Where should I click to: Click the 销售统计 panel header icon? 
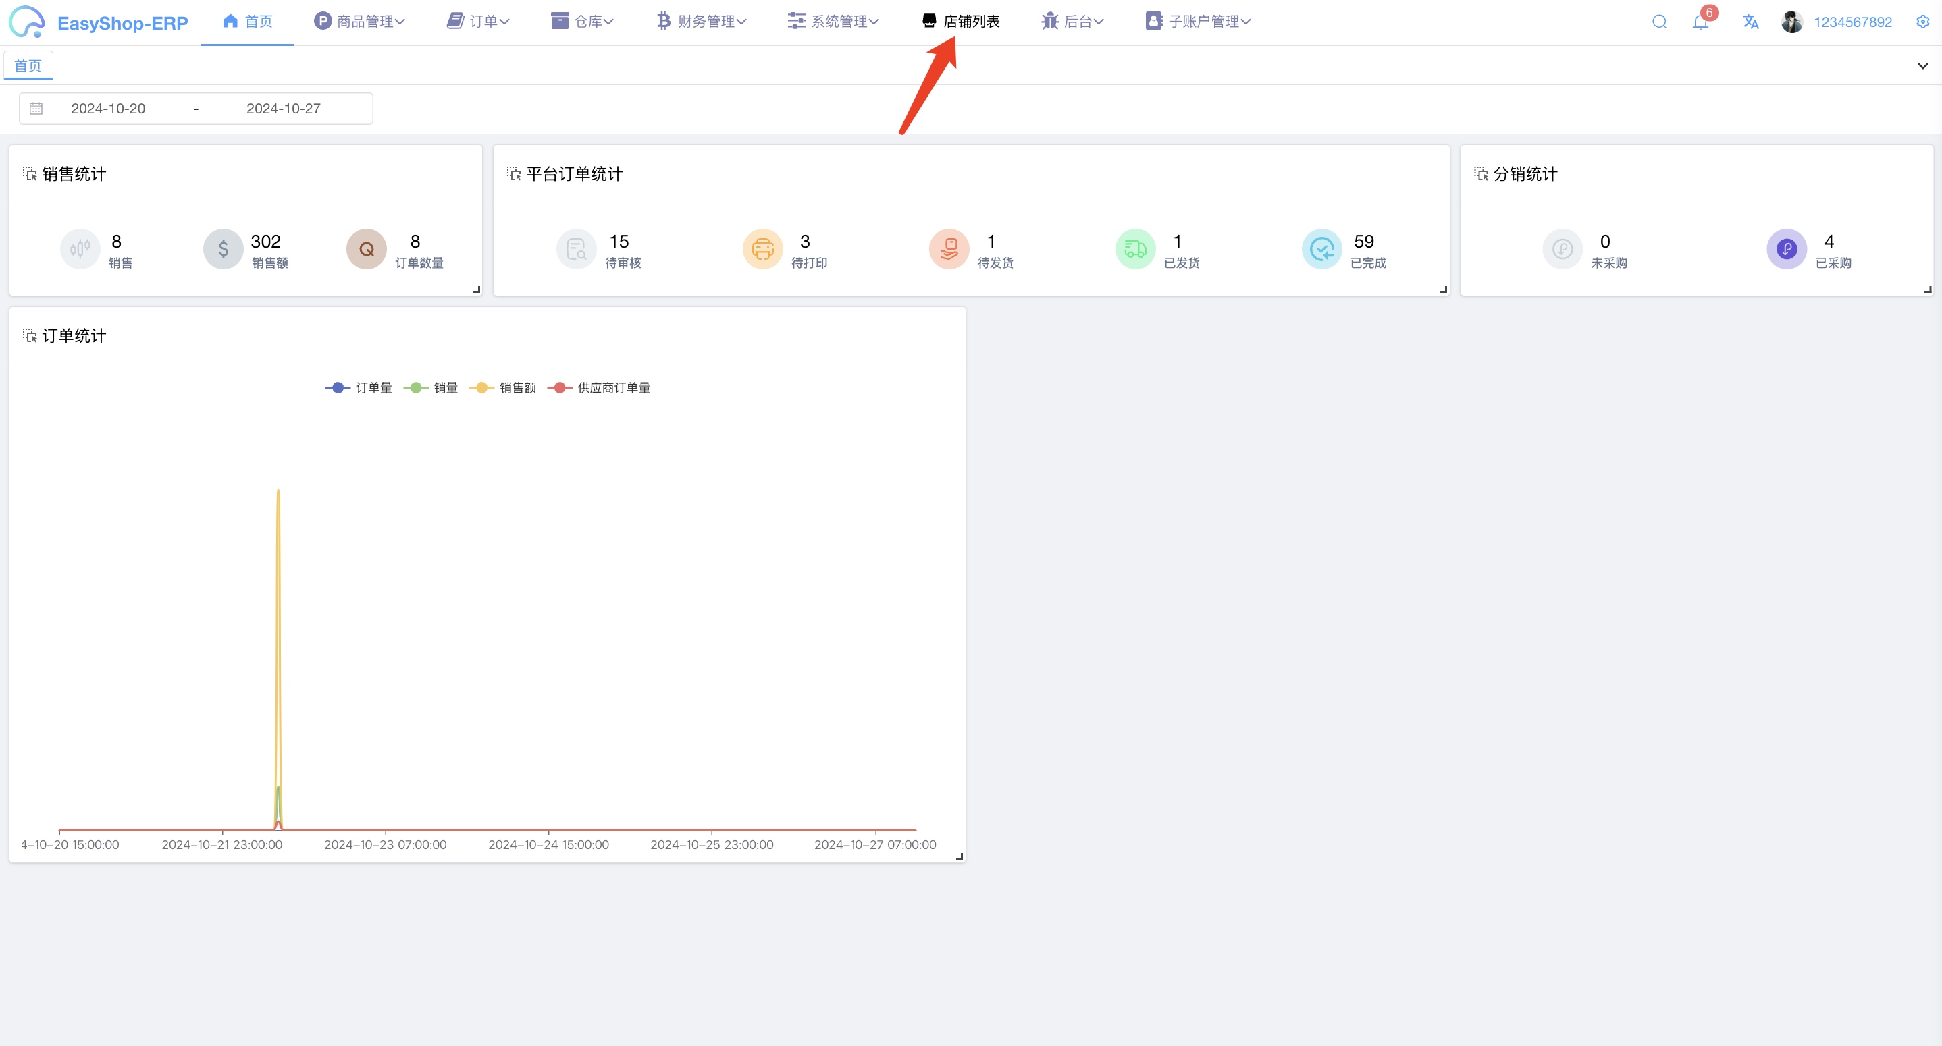click(30, 174)
